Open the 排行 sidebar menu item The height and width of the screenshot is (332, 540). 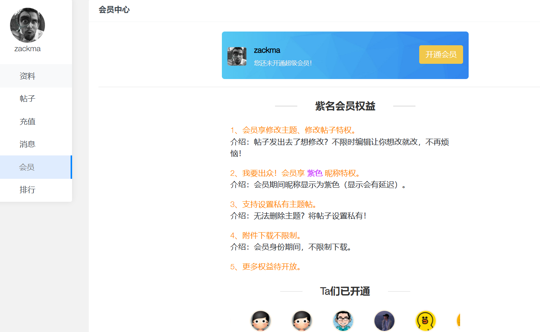[36, 190]
